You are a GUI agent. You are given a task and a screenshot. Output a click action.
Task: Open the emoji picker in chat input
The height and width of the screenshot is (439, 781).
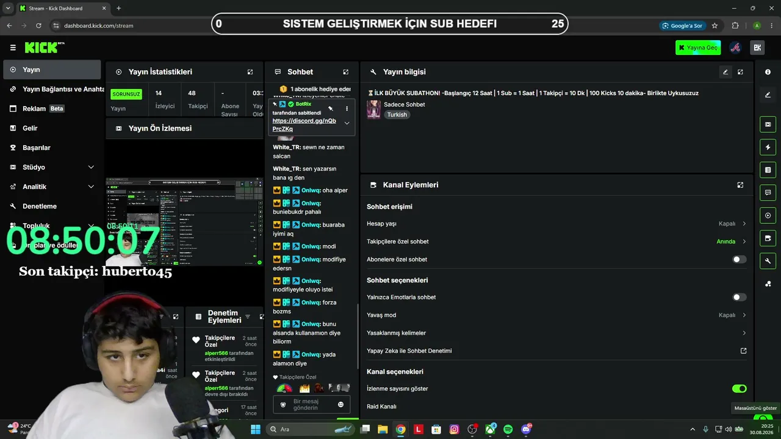[340, 404]
